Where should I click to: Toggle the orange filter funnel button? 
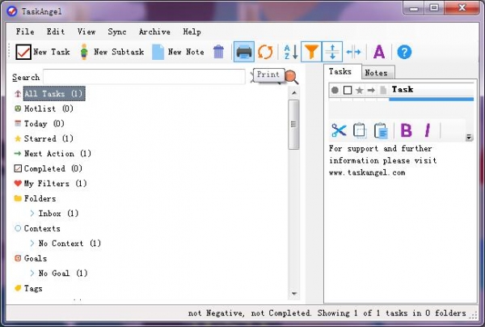pyautogui.click(x=311, y=52)
